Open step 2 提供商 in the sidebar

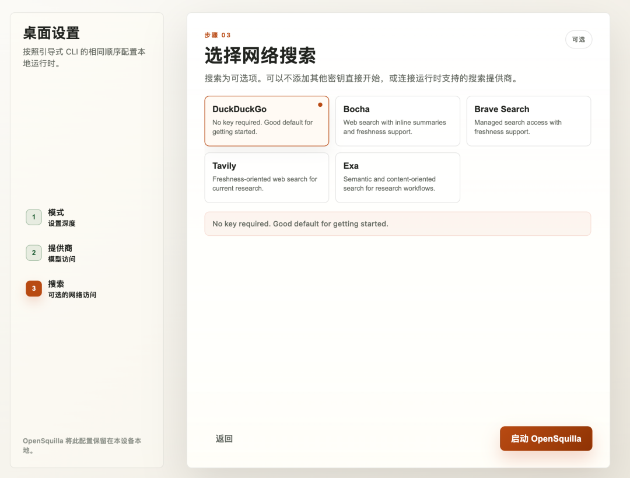pyautogui.click(x=61, y=253)
